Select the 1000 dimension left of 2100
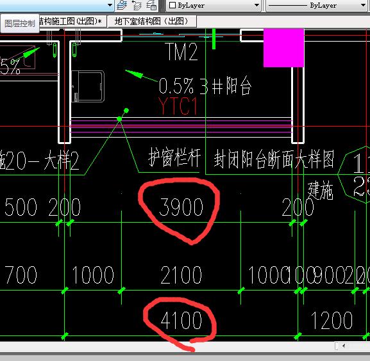370x361 pixels. click(x=93, y=275)
